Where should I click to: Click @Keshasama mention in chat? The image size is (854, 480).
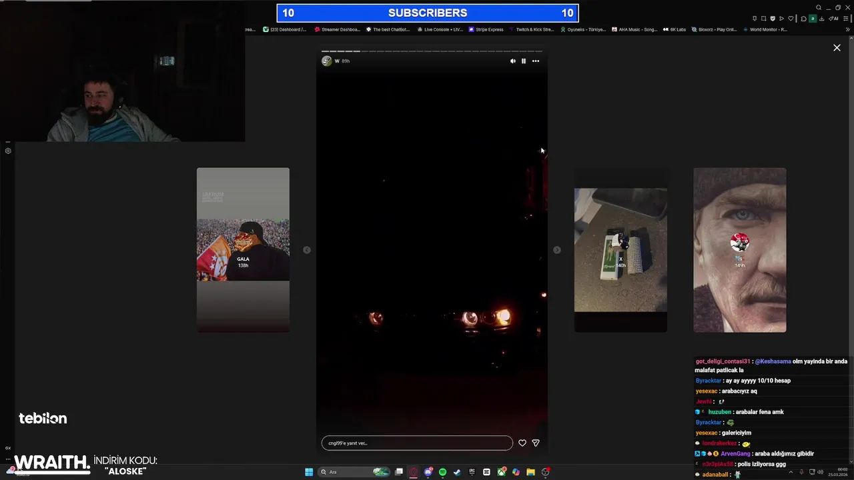tap(773, 361)
